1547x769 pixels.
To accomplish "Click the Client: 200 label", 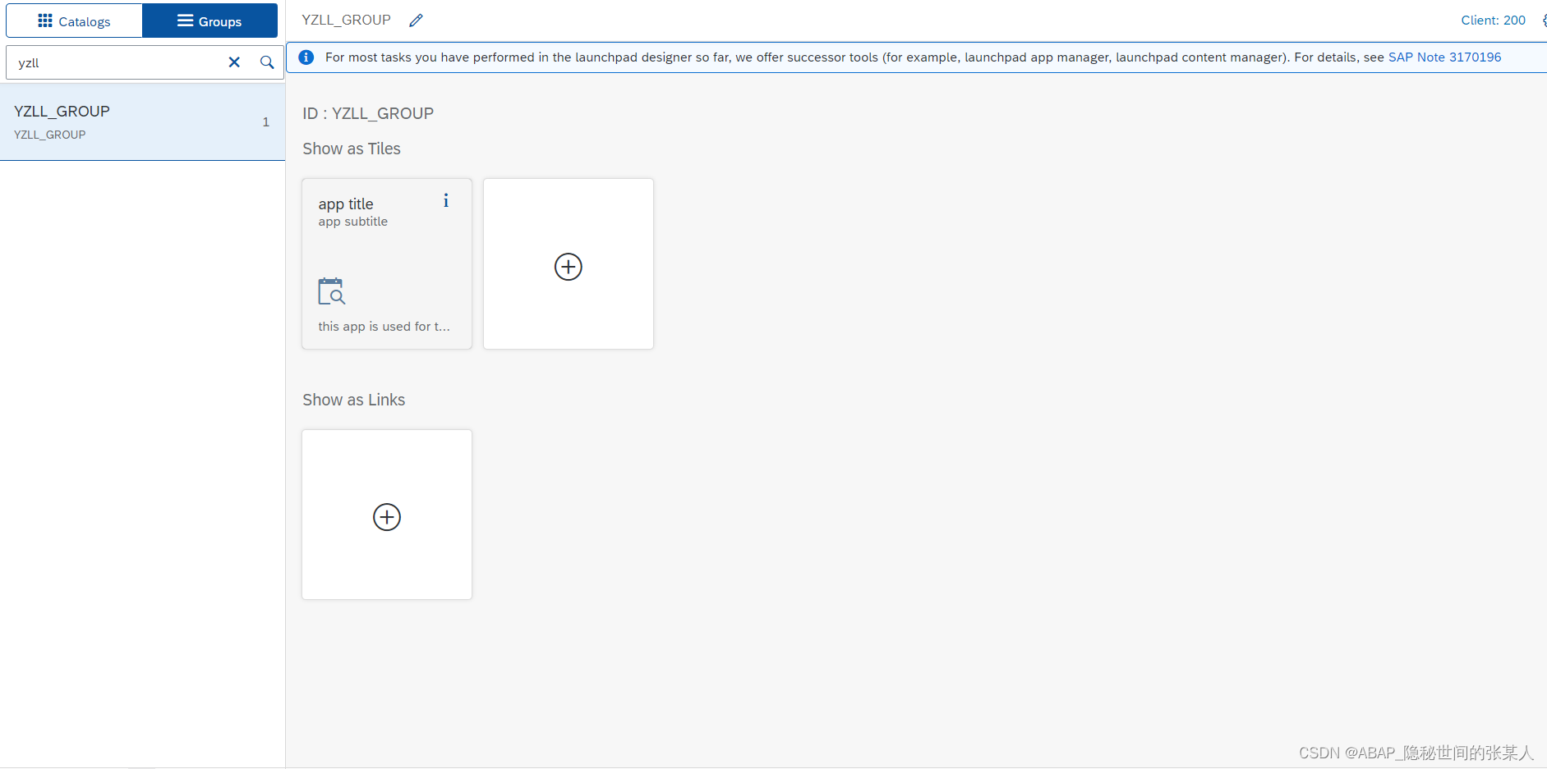I will point(1493,21).
